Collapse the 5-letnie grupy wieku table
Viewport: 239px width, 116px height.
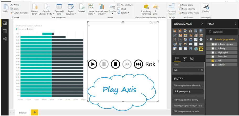[x=208, y=40]
